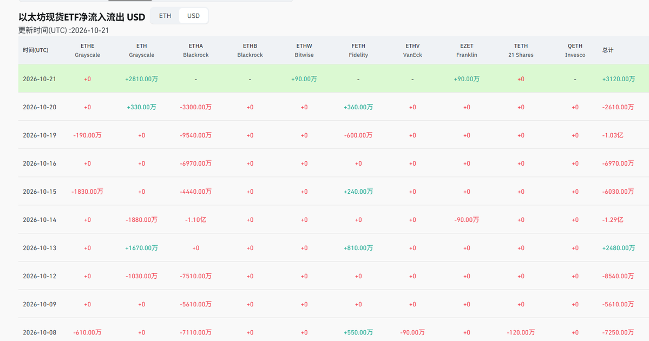
Task: Click the +3120.00万 total value
Action: tap(618, 79)
